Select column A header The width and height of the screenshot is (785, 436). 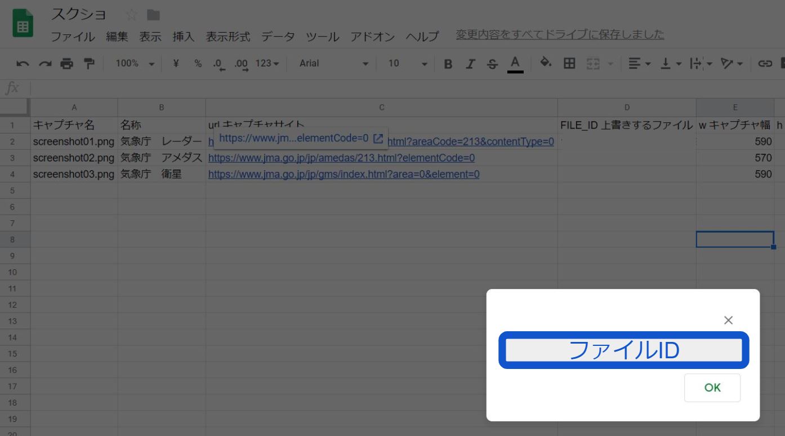74,108
